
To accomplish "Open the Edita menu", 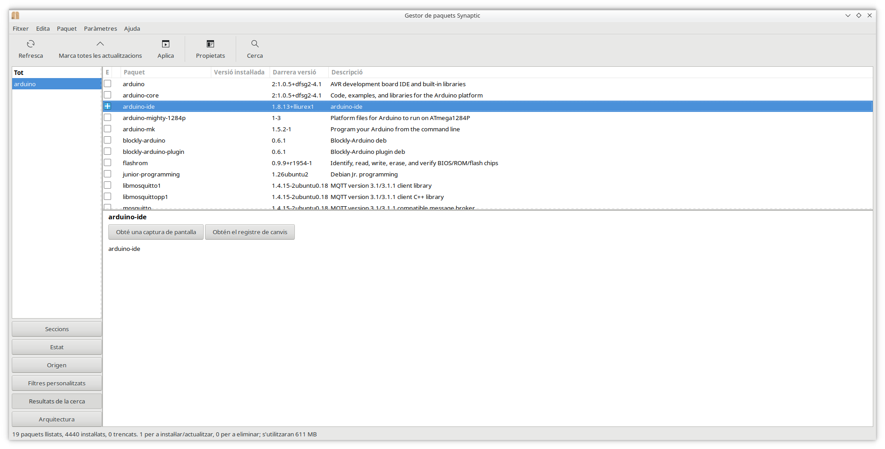I will (x=43, y=28).
